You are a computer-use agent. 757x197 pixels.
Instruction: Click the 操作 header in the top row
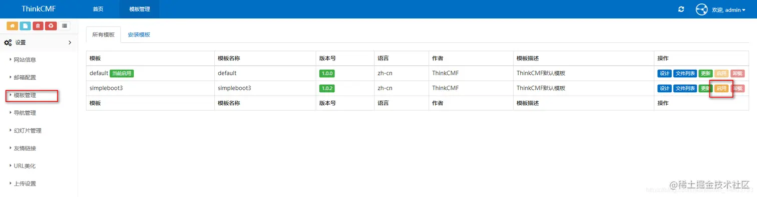click(663, 58)
